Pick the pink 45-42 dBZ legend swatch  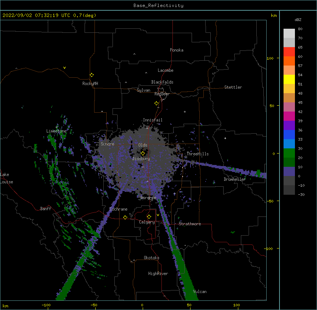289,107
